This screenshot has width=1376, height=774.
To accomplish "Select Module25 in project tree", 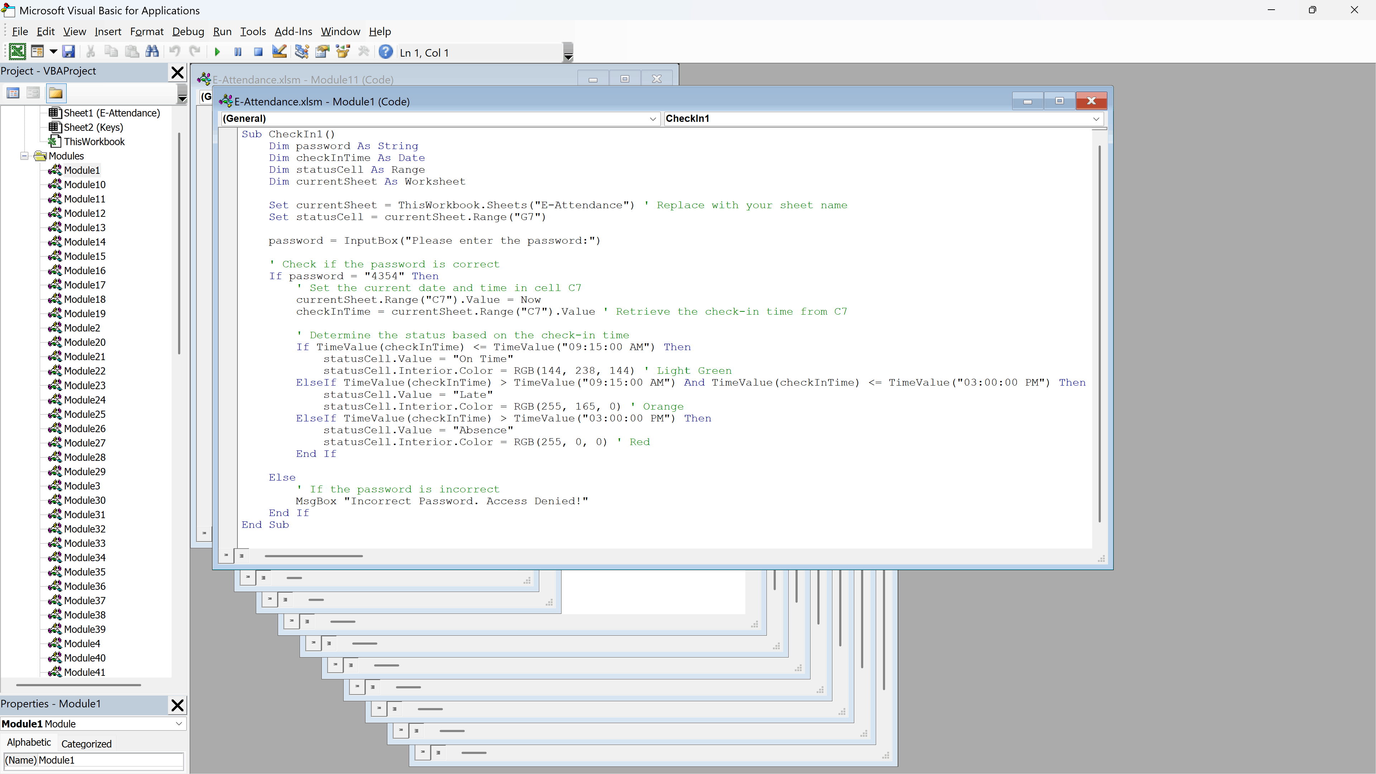I will coord(85,414).
